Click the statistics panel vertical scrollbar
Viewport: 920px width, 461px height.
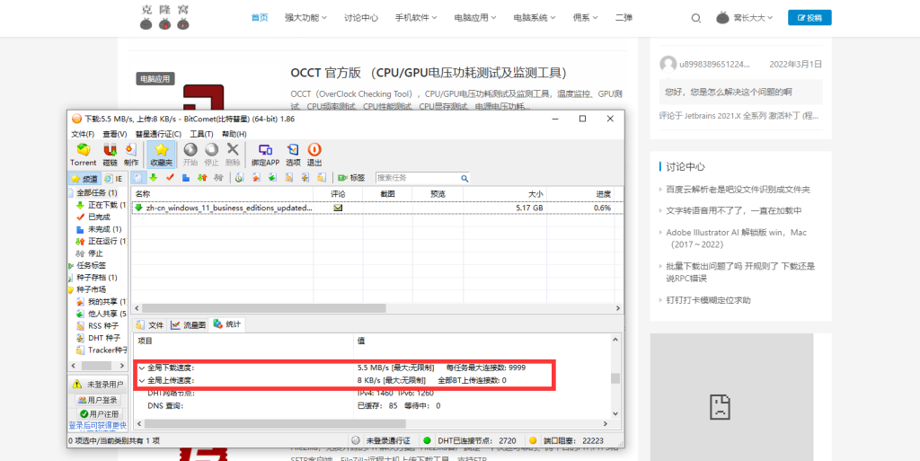(x=615, y=377)
